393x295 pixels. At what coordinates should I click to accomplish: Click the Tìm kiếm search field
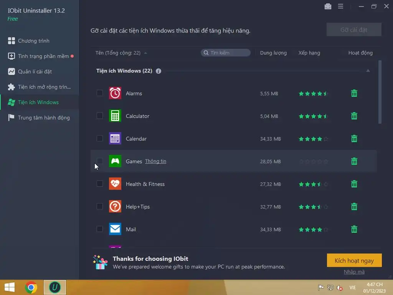[x=226, y=53]
